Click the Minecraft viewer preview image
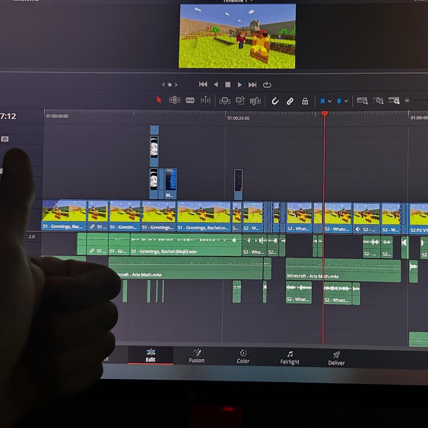428x428 pixels. (x=237, y=36)
